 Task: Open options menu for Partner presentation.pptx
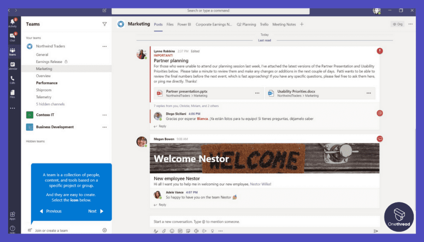point(257,93)
